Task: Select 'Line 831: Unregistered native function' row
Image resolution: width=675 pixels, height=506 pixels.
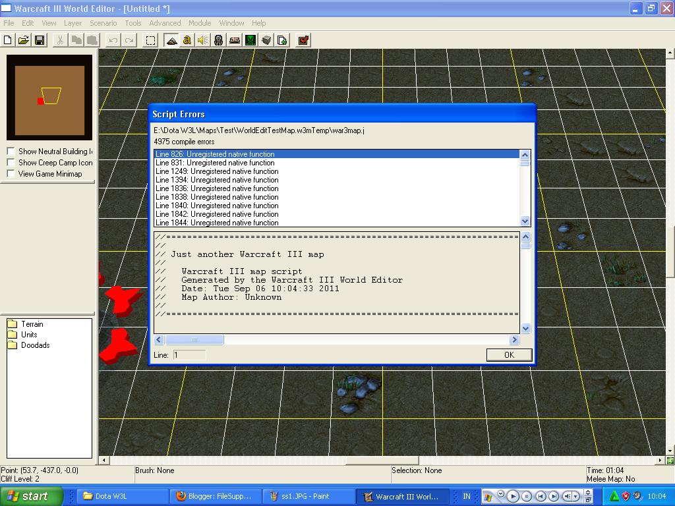Action: (x=337, y=163)
